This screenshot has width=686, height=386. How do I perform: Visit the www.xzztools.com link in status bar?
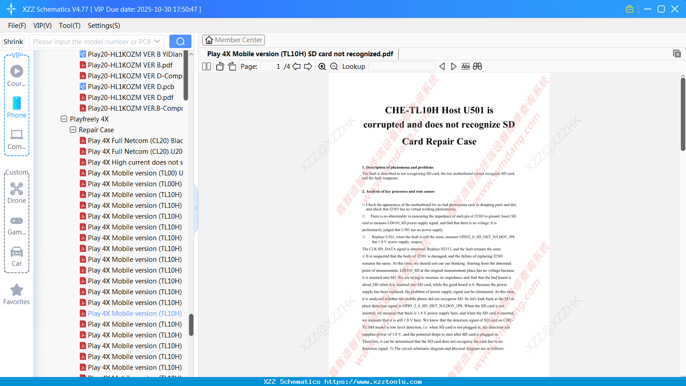[x=373, y=382]
